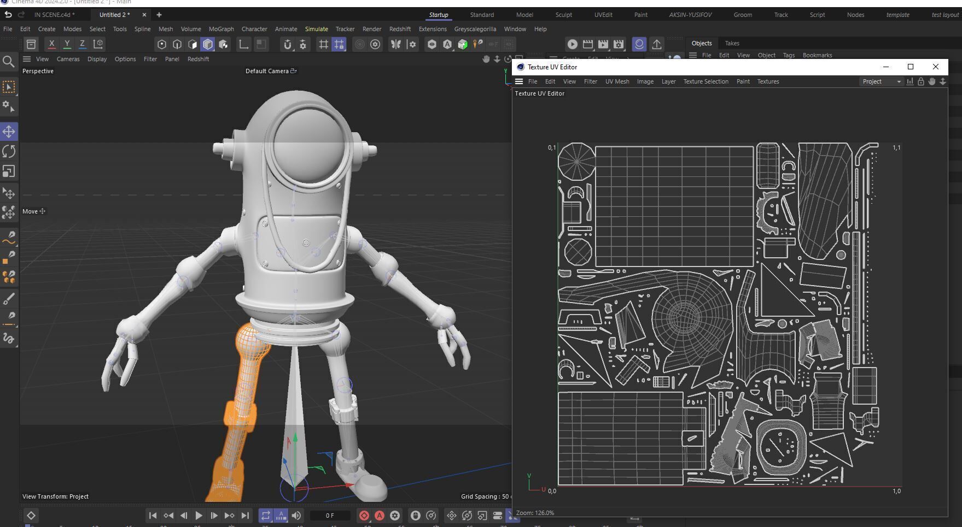Open the MoGraph menu
The image size is (962, 527).
[x=221, y=29]
